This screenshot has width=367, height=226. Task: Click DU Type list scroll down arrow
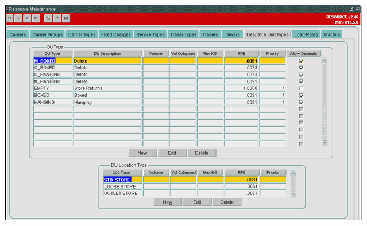tap(324, 143)
